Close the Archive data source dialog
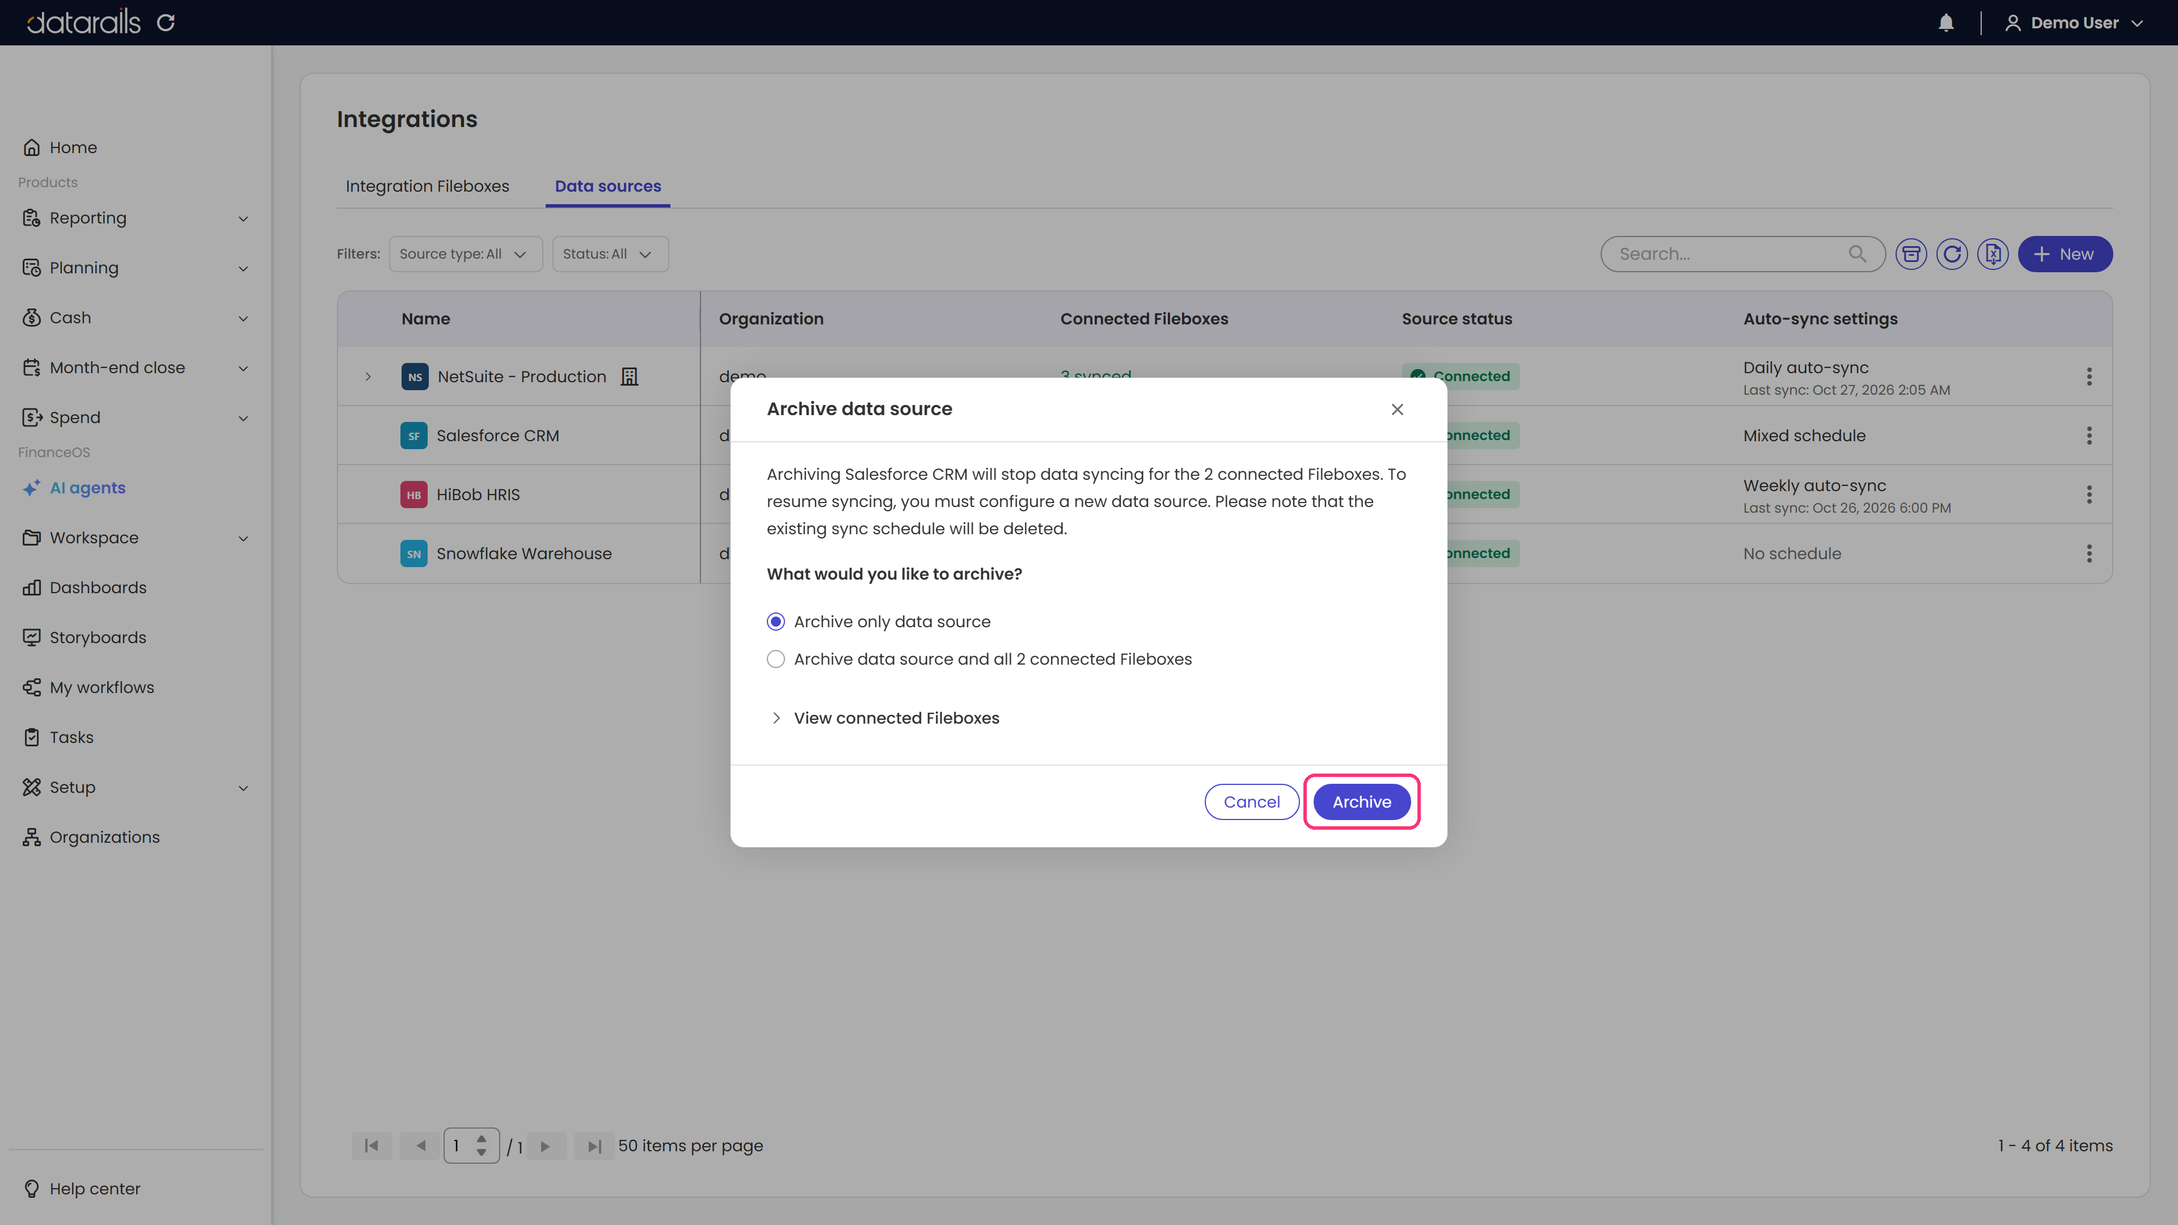The image size is (2178, 1225). click(1397, 409)
